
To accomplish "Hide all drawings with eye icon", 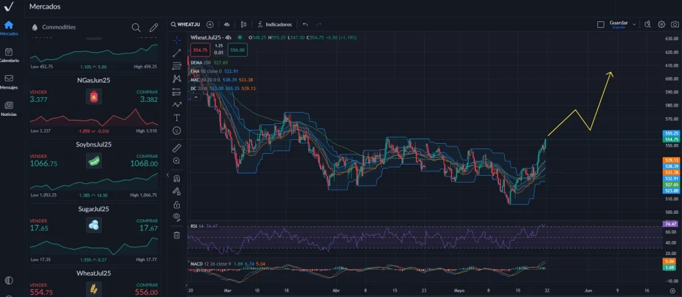I will (176, 216).
